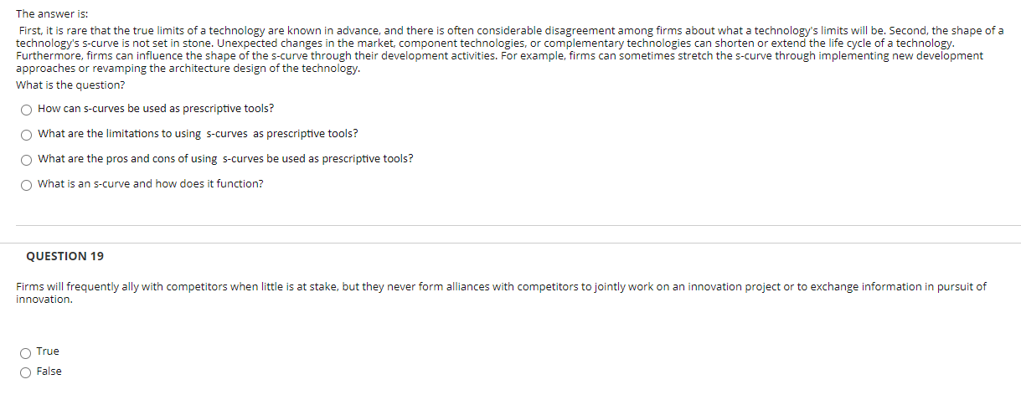Mark the 'What is an s-curve' radio option

pyautogui.click(x=27, y=185)
